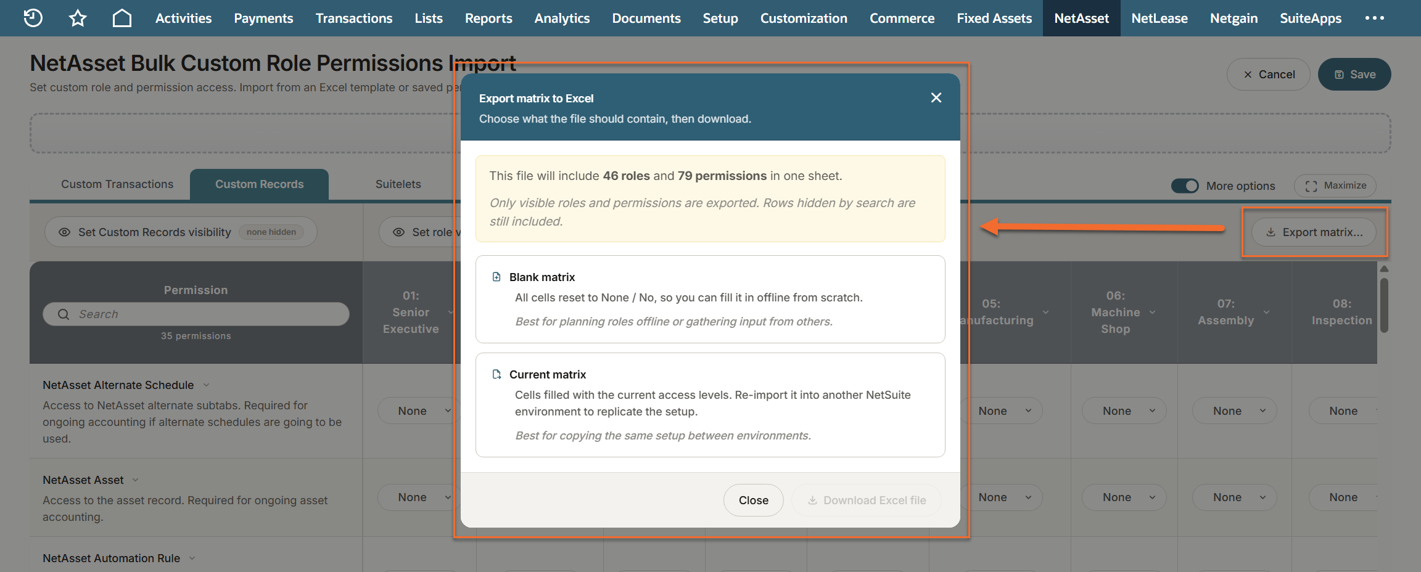The image size is (1421, 572).
Task: Click the Current matrix file icon
Action: pos(496,374)
